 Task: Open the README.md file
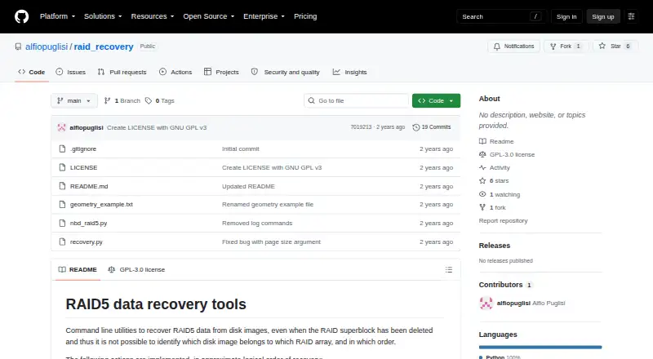pos(89,186)
